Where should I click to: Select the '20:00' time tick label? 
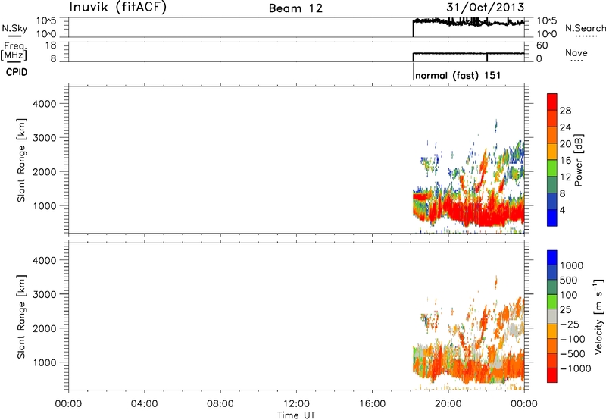448,404
